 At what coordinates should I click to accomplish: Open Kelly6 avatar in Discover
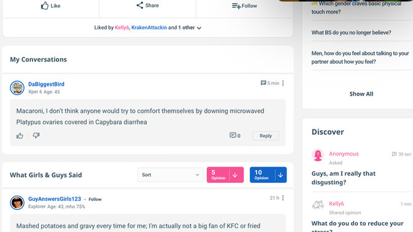pyautogui.click(x=318, y=204)
